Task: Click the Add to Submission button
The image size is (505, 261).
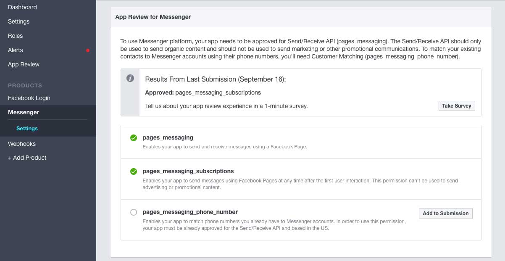Action: tap(446, 214)
